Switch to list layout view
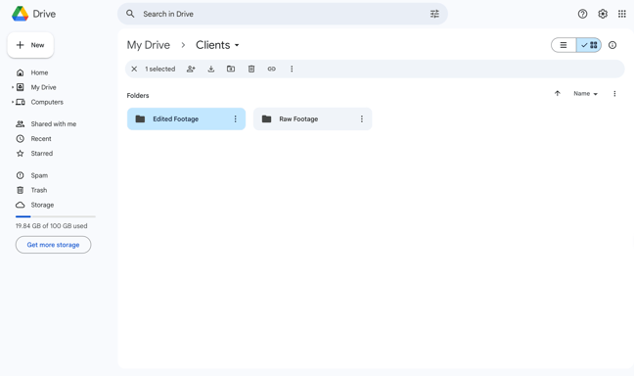Image resolution: width=634 pixels, height=376 pixels. [564, 45]
